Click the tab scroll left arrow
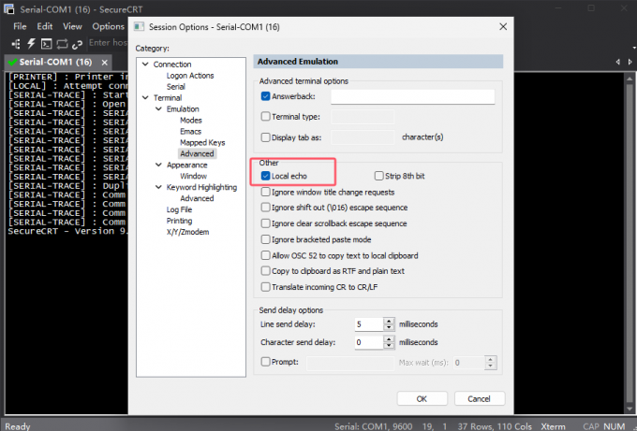Viewport: 637px width, 431px height. (617, 62)
